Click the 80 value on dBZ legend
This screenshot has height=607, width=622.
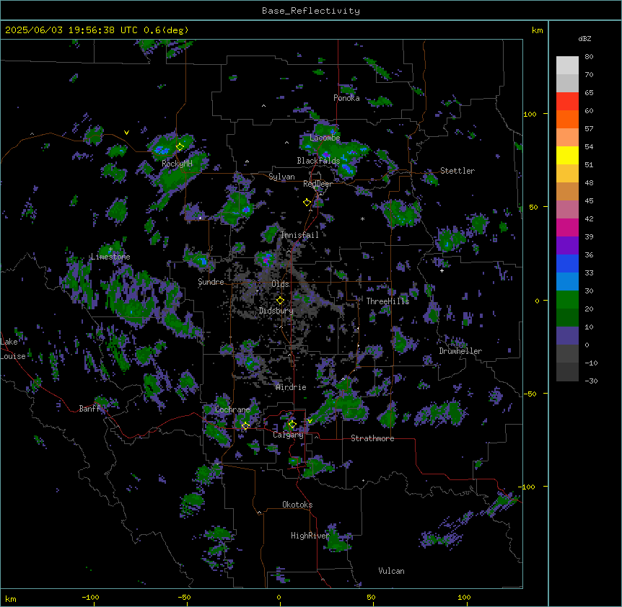click(x=589, y=57)
